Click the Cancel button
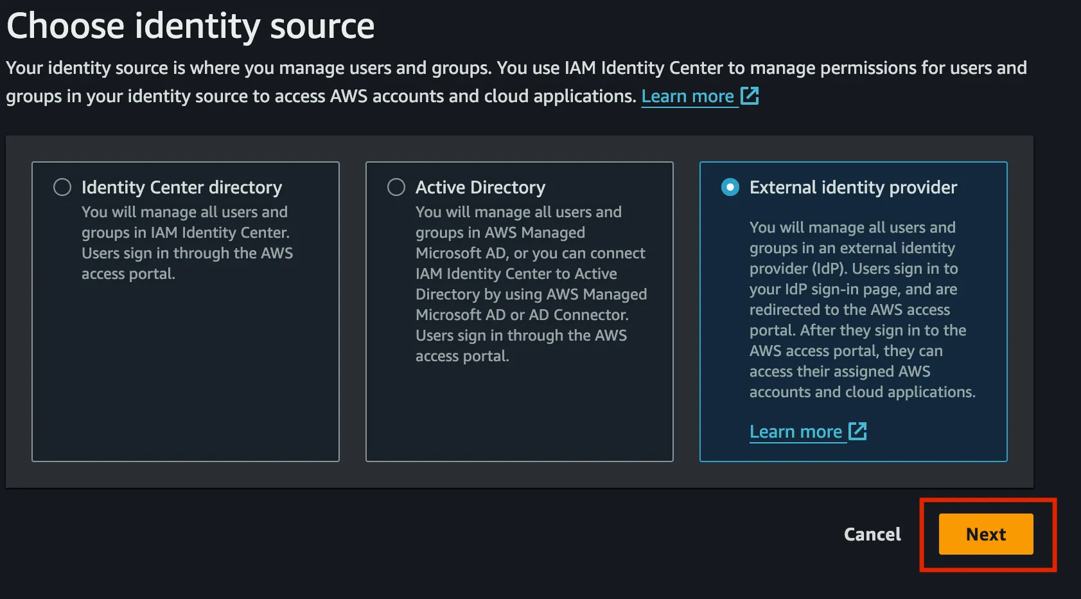 click(872, 534)
